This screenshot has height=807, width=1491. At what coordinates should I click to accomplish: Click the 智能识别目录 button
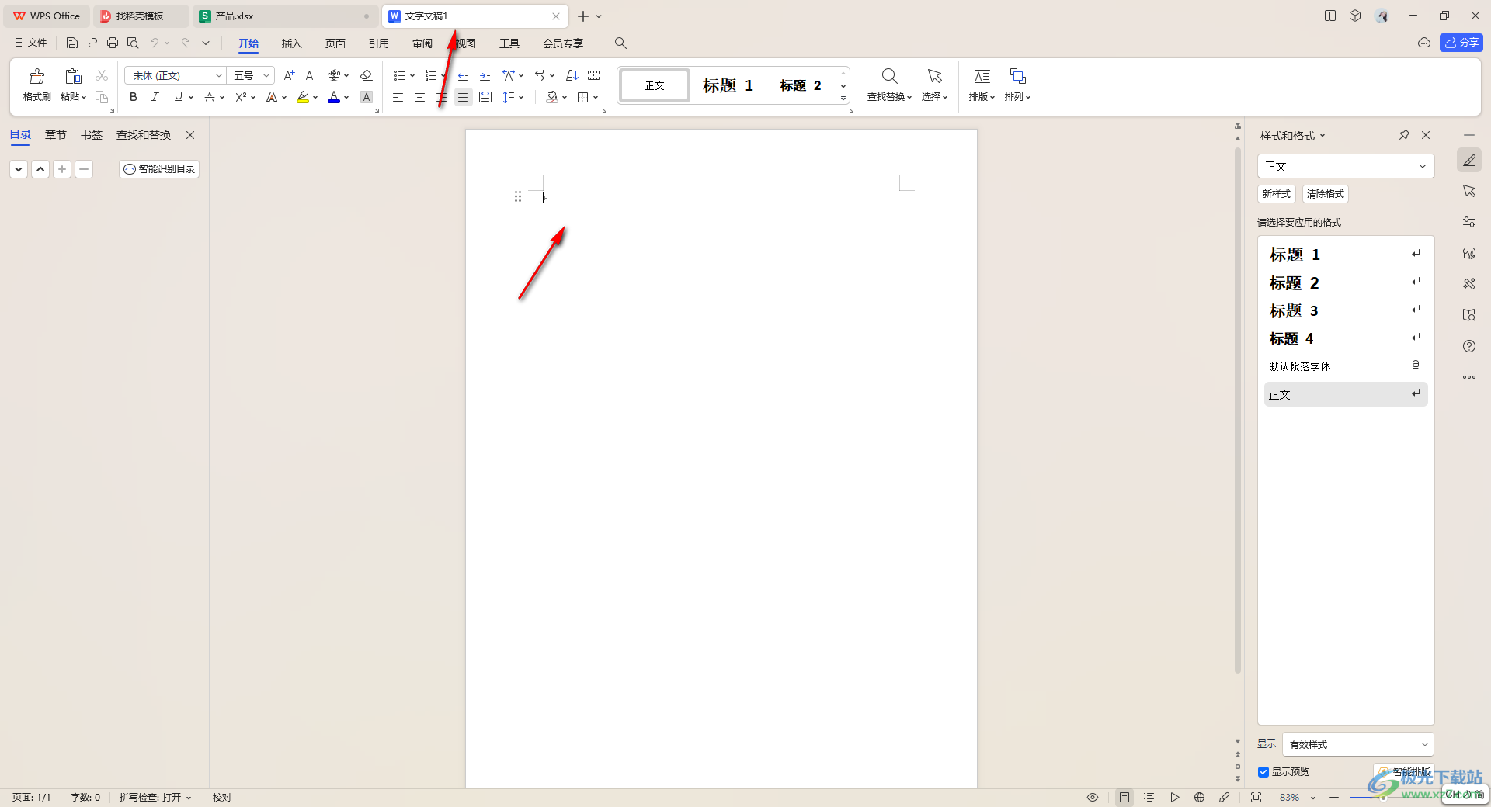pyautogui.click(x=159, y=168)
